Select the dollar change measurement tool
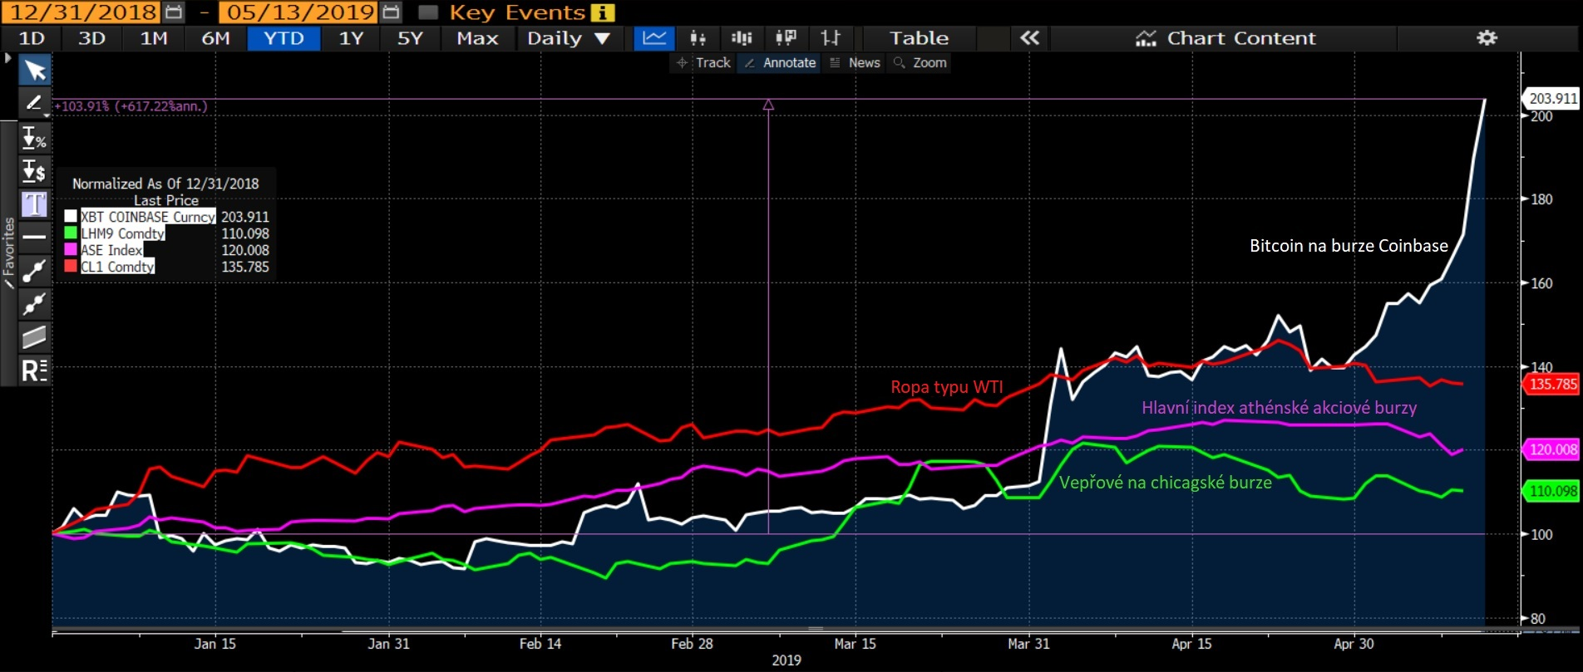This screenshot has height=672, width=1583. click(34, 171)
